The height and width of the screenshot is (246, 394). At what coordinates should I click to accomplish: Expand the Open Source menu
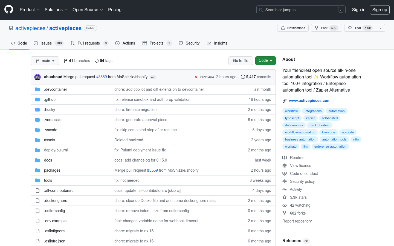(88, 10)
